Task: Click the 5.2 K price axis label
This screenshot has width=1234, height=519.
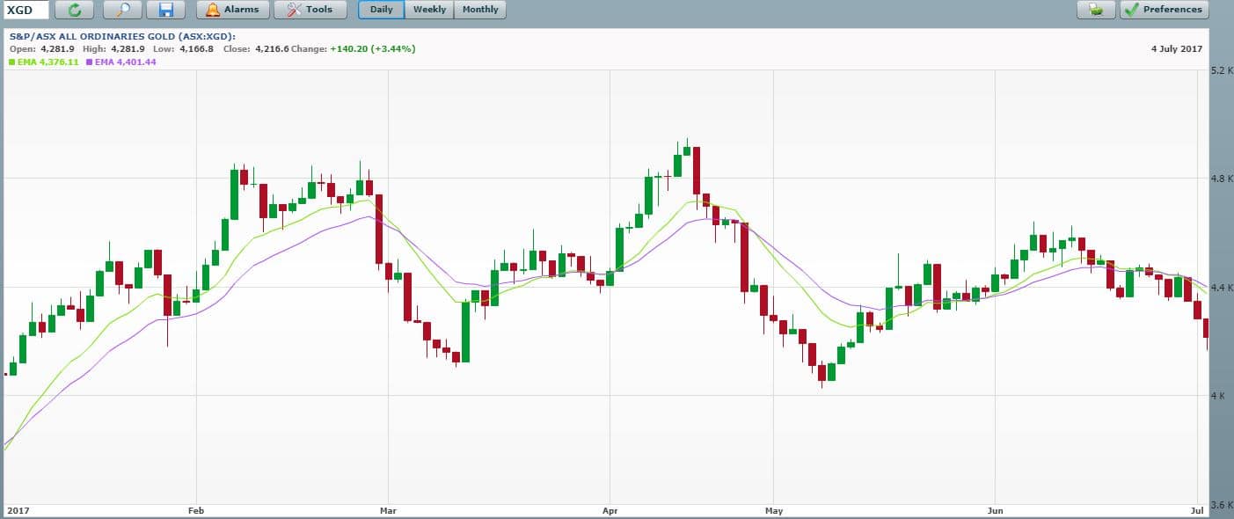Action: (x=1221, y=70)
